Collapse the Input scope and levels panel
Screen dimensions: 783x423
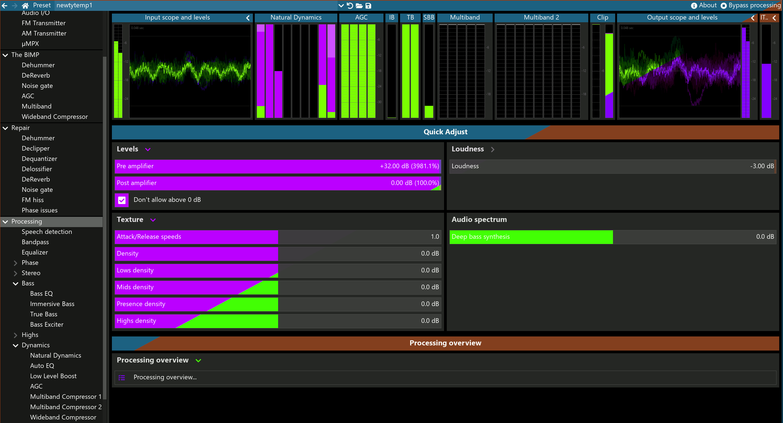coord(248,18)
